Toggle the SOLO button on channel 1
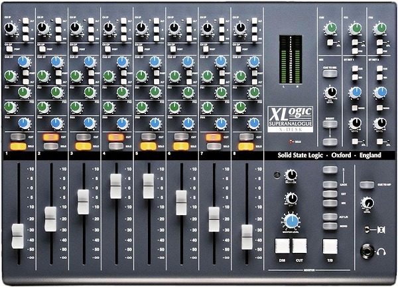The image size is (398, 288). coord(16,146)
